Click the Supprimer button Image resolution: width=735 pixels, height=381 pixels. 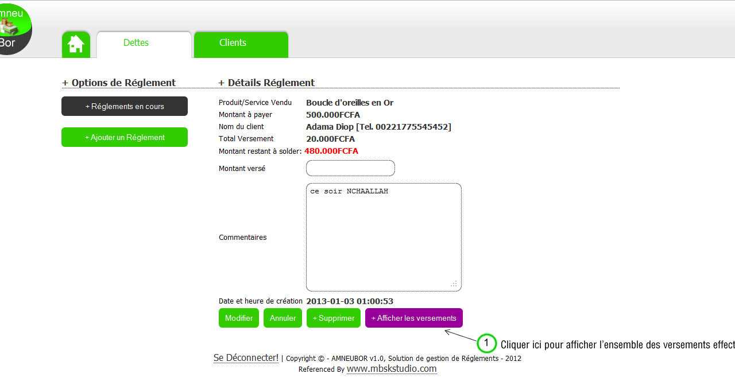click(x=334, y=318)
